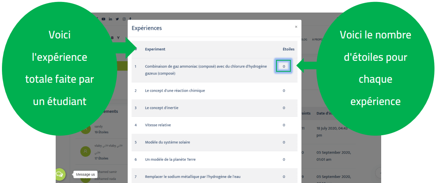Select 'Remplacer le sodium métallique' experiment
The width and height of the screenshot is (440, 183).
[x=192, y=177]
